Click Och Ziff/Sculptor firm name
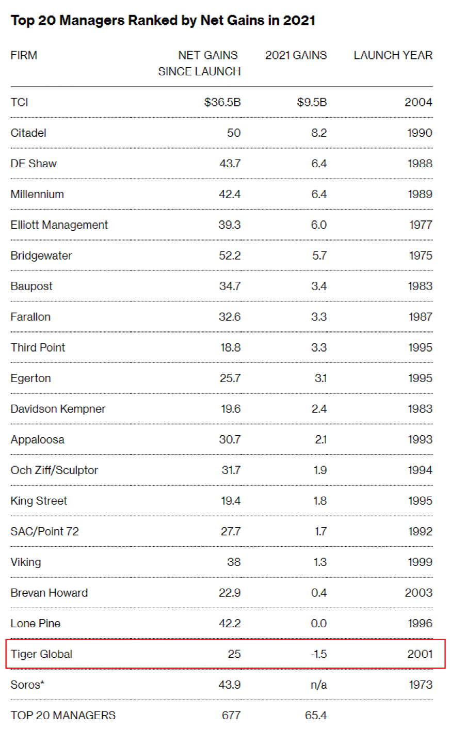 54,470
